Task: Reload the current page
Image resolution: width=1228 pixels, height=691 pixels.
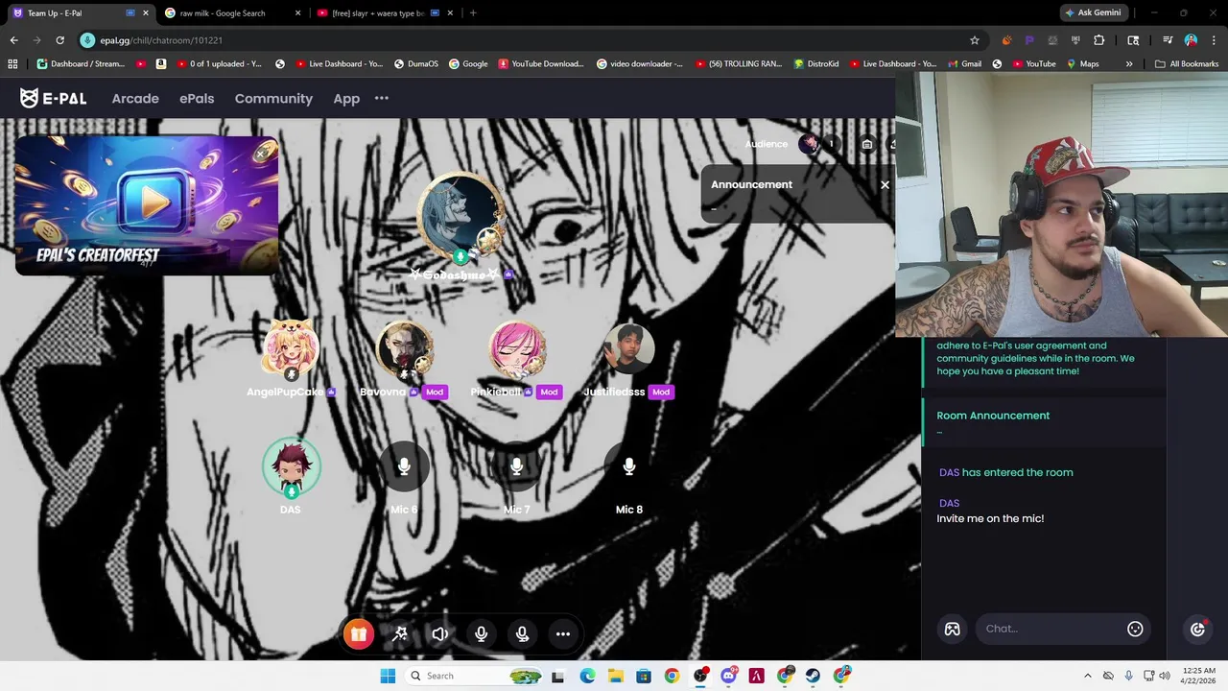Action: coord(59,40)
